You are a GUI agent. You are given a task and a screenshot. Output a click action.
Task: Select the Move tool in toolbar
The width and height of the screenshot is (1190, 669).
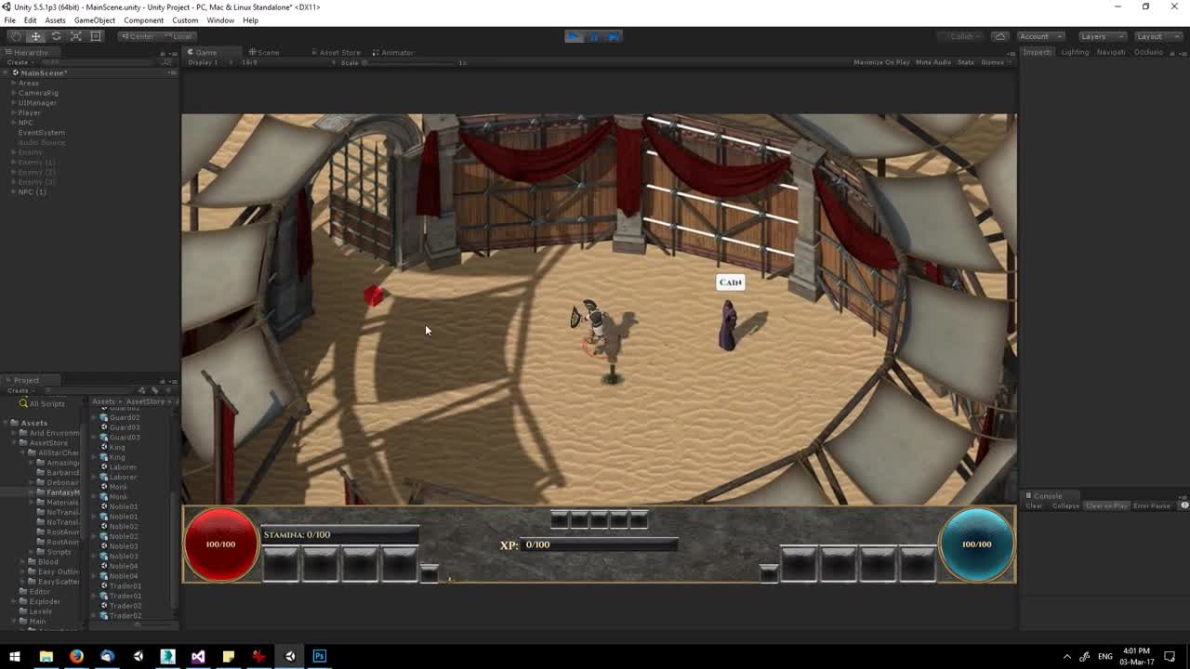coord(35,36)
